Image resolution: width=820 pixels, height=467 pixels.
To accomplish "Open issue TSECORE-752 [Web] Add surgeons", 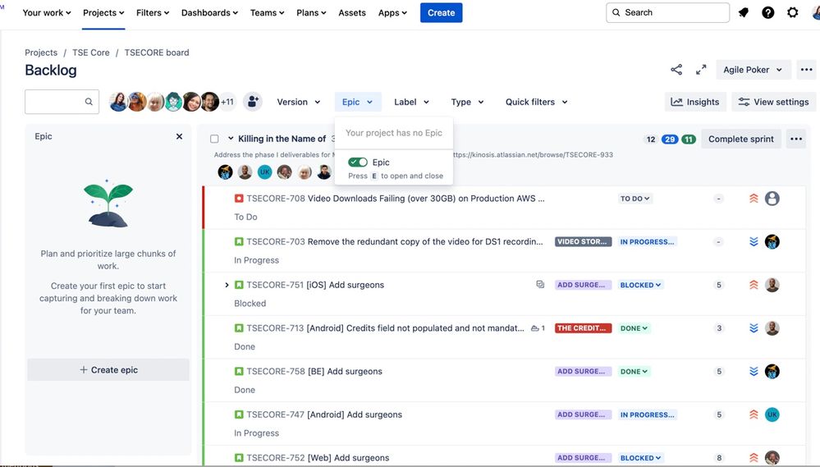I will pos(318,458).
